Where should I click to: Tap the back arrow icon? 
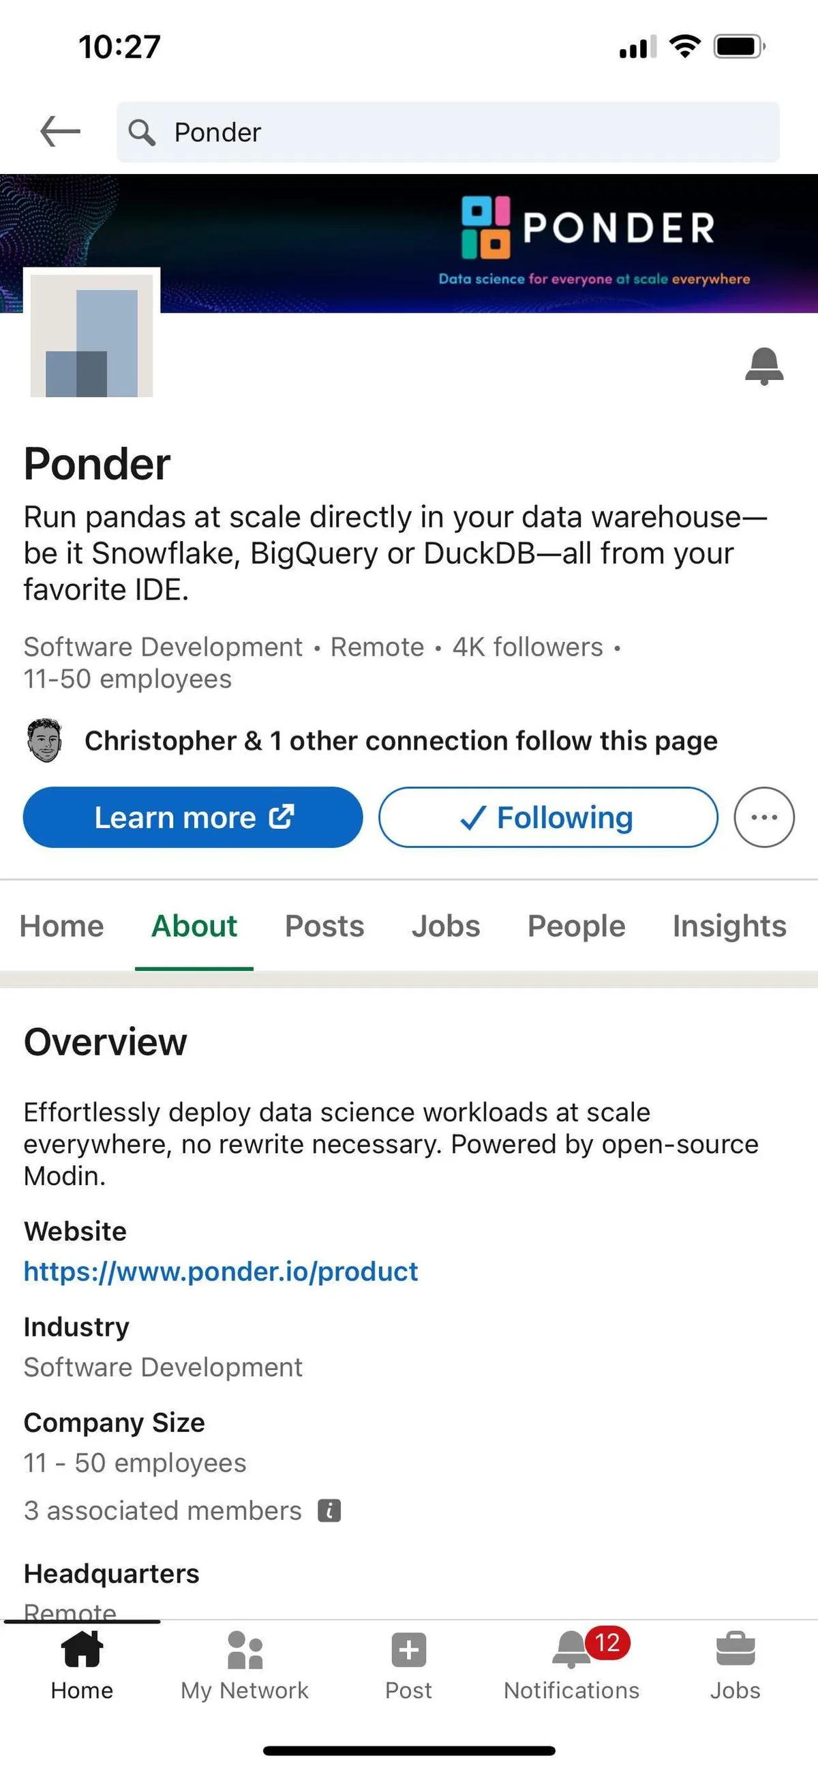tap(61, 131)
